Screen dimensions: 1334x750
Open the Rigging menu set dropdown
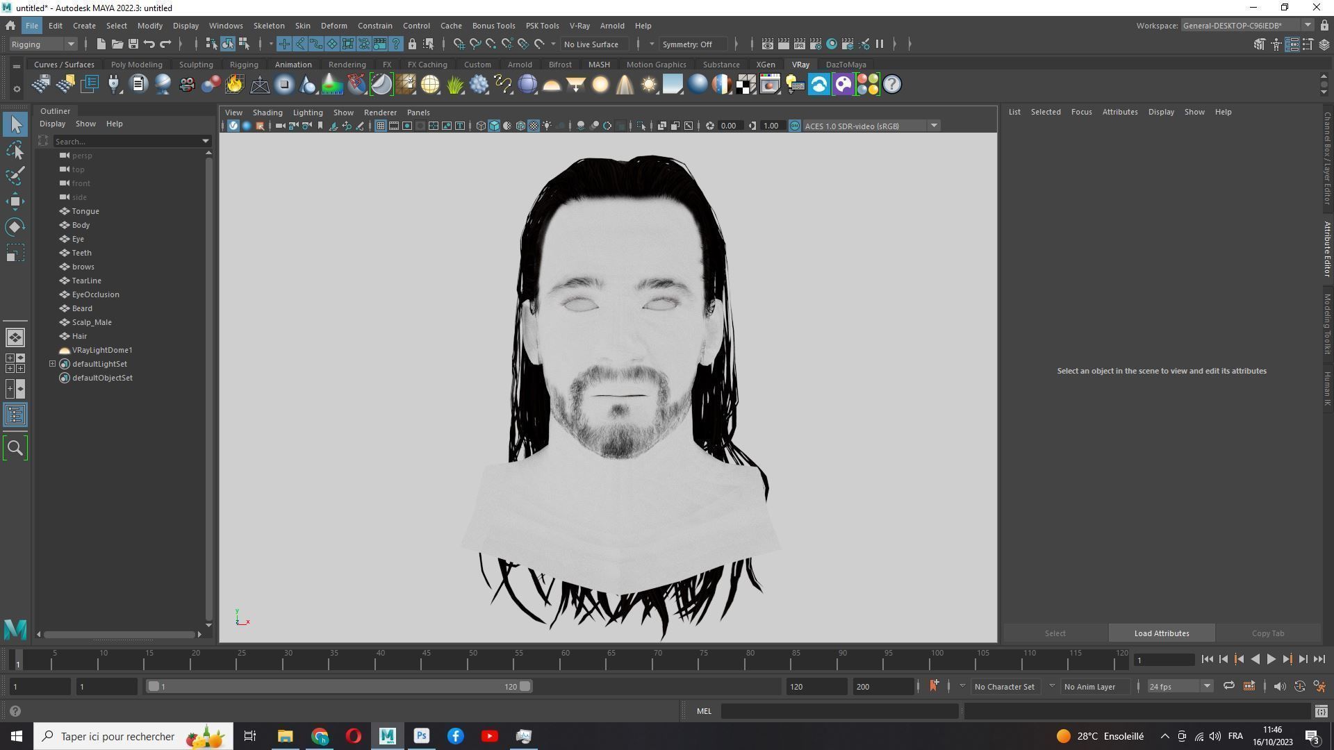(x=43, y=44)
